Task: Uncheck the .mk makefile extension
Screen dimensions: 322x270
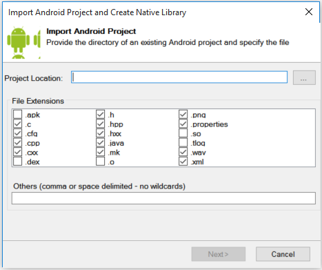Action: 101,152
